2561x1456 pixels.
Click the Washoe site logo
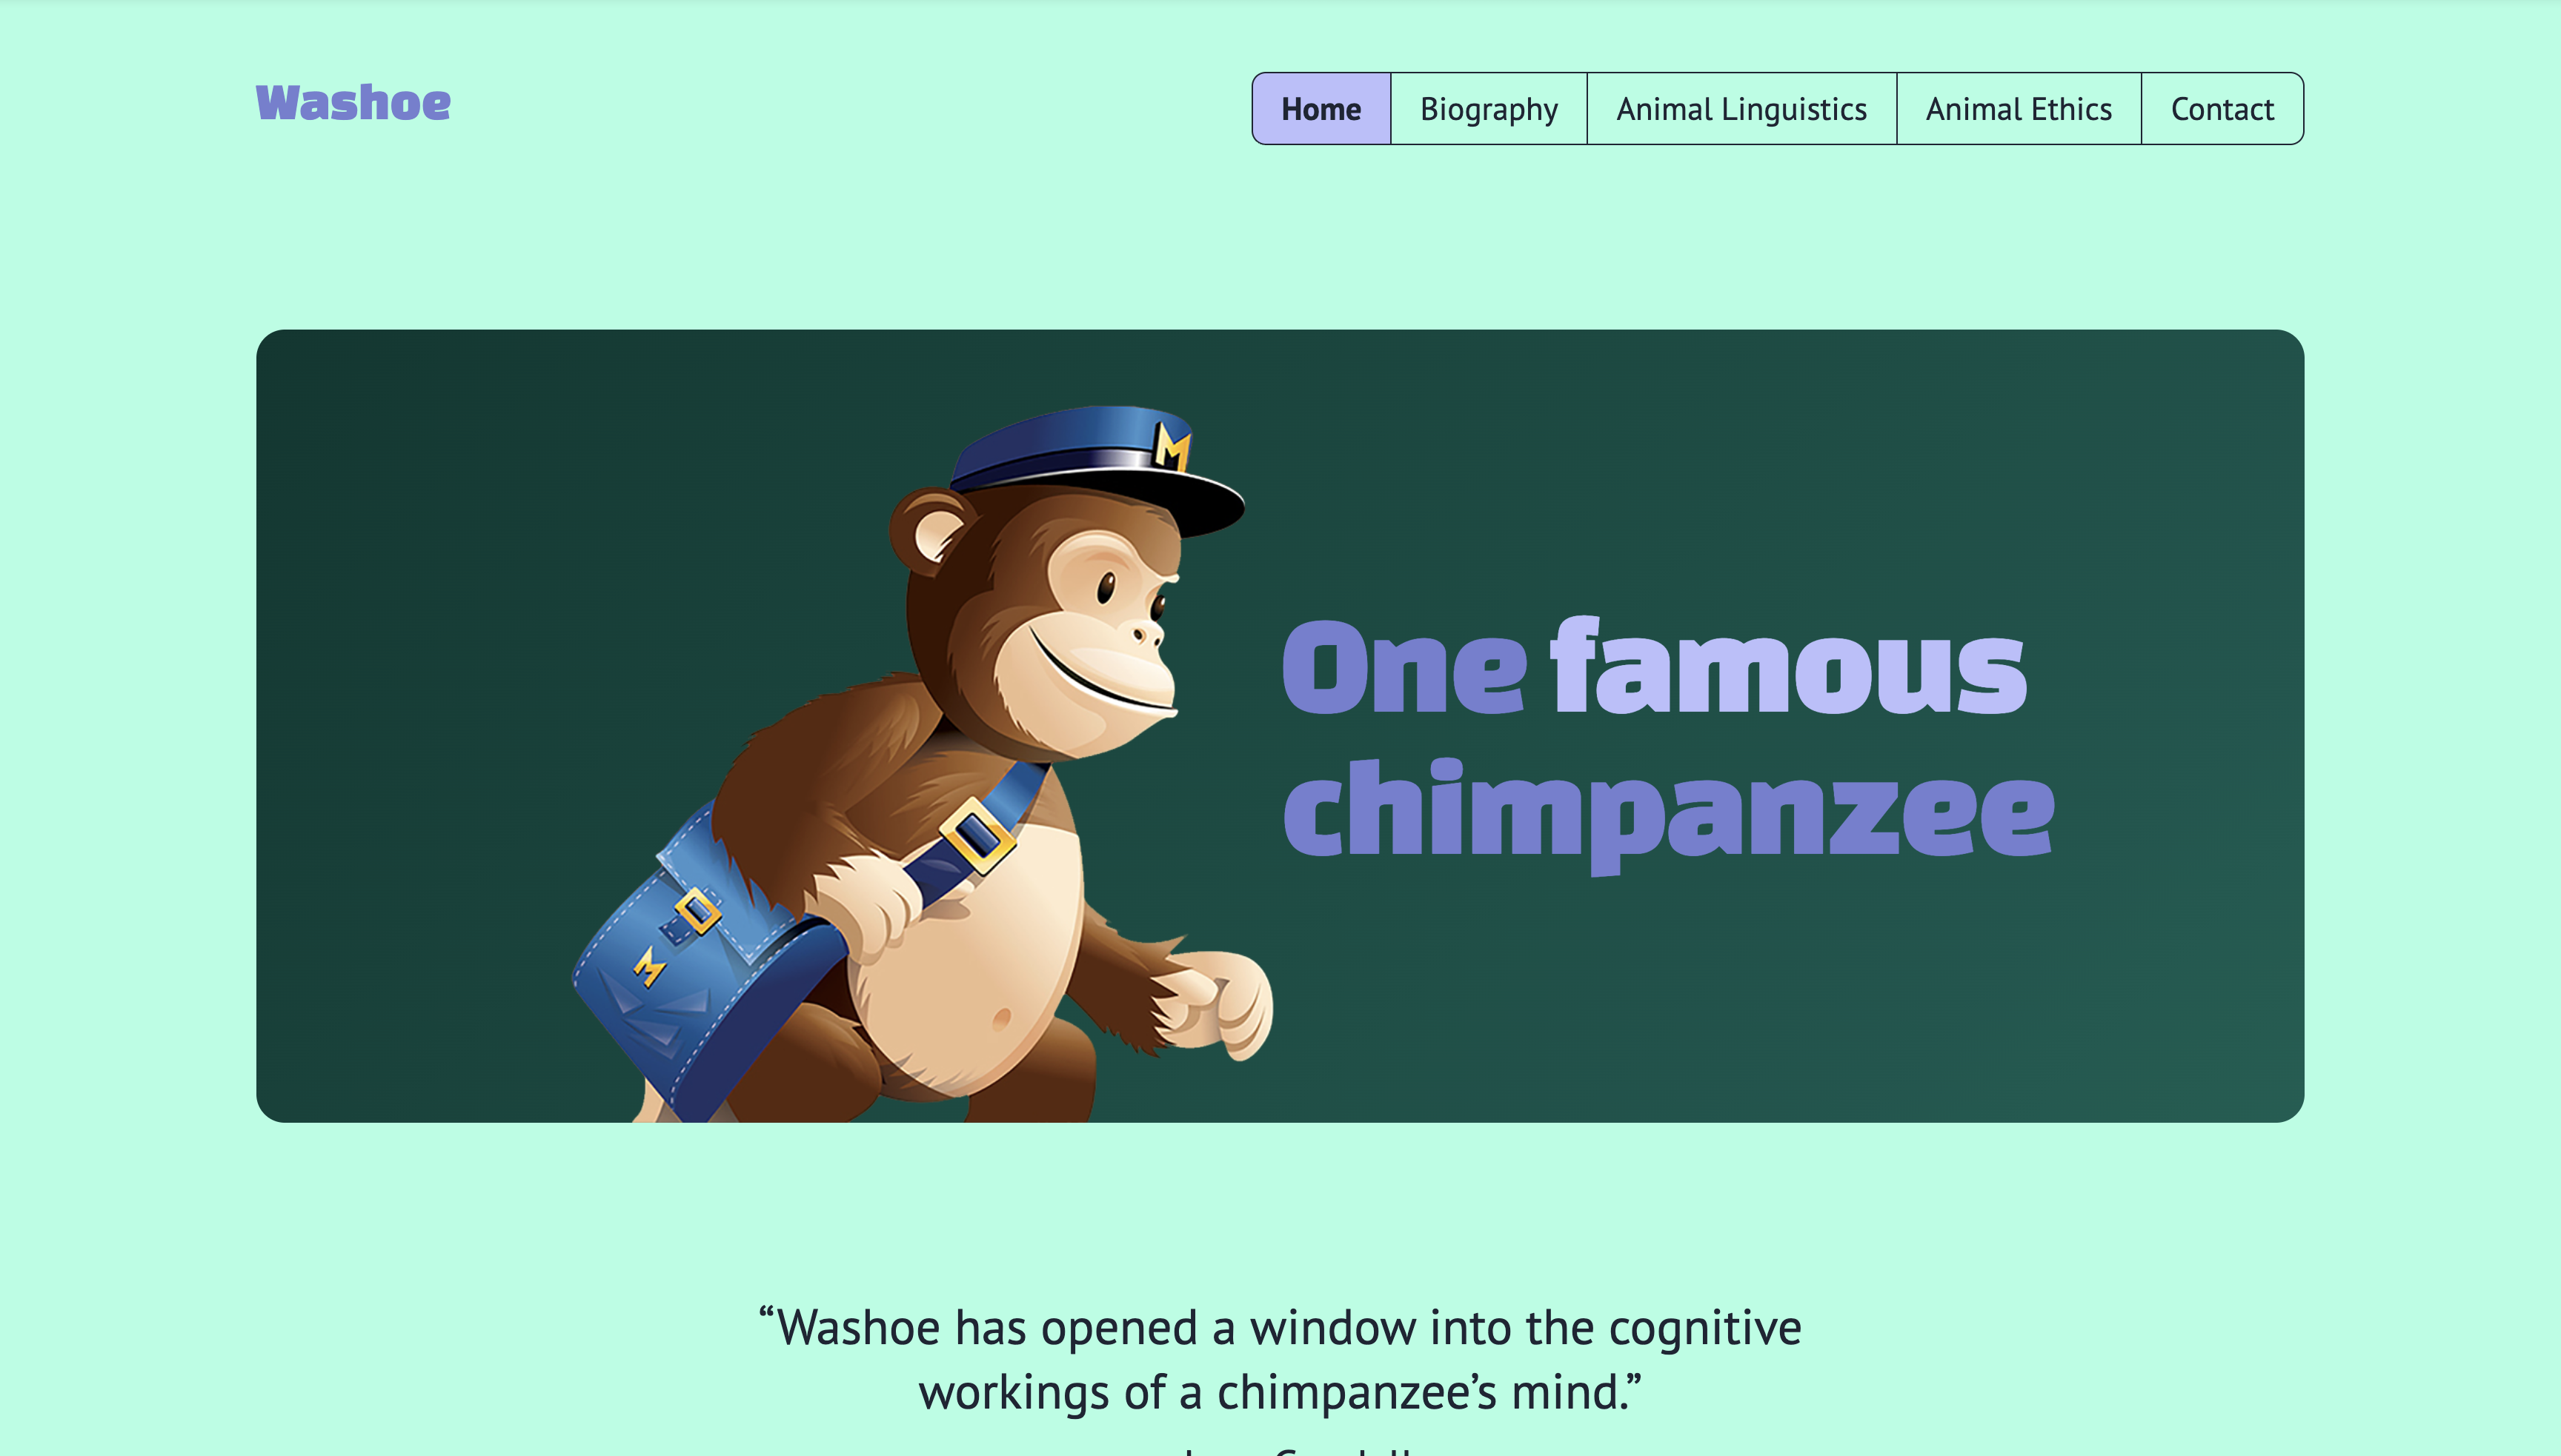pos(353,104)
